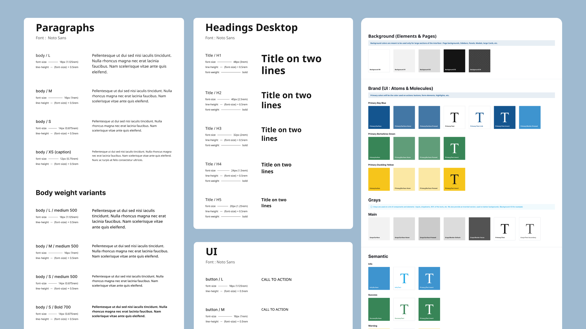This screenshot has height=329, width=586.
Task: Click the Info/Text light blue T swatch
Action: tap(404, 278)
